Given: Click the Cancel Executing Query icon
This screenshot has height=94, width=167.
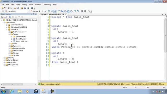Looking at the screenshot, I should 43,11.
